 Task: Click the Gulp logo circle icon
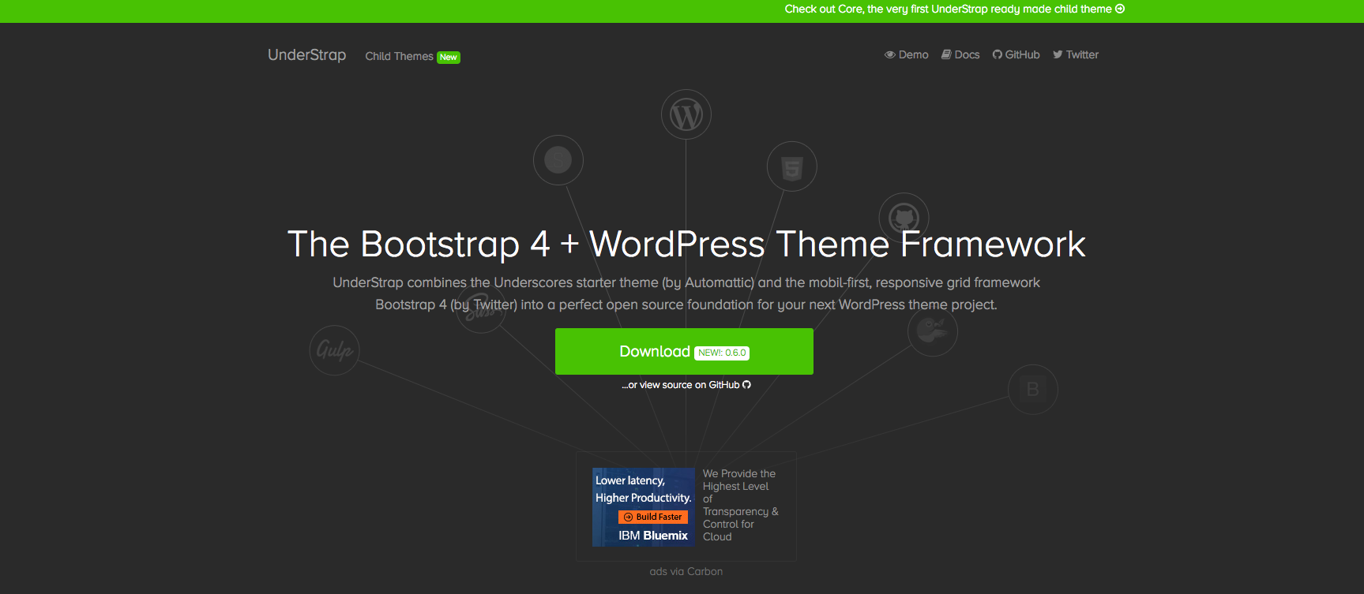335,350
